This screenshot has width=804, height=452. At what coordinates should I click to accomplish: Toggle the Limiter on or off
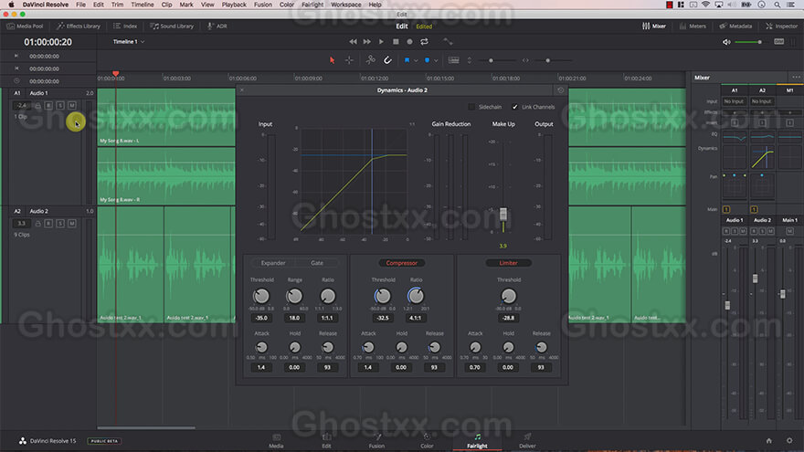click(508, 263)
